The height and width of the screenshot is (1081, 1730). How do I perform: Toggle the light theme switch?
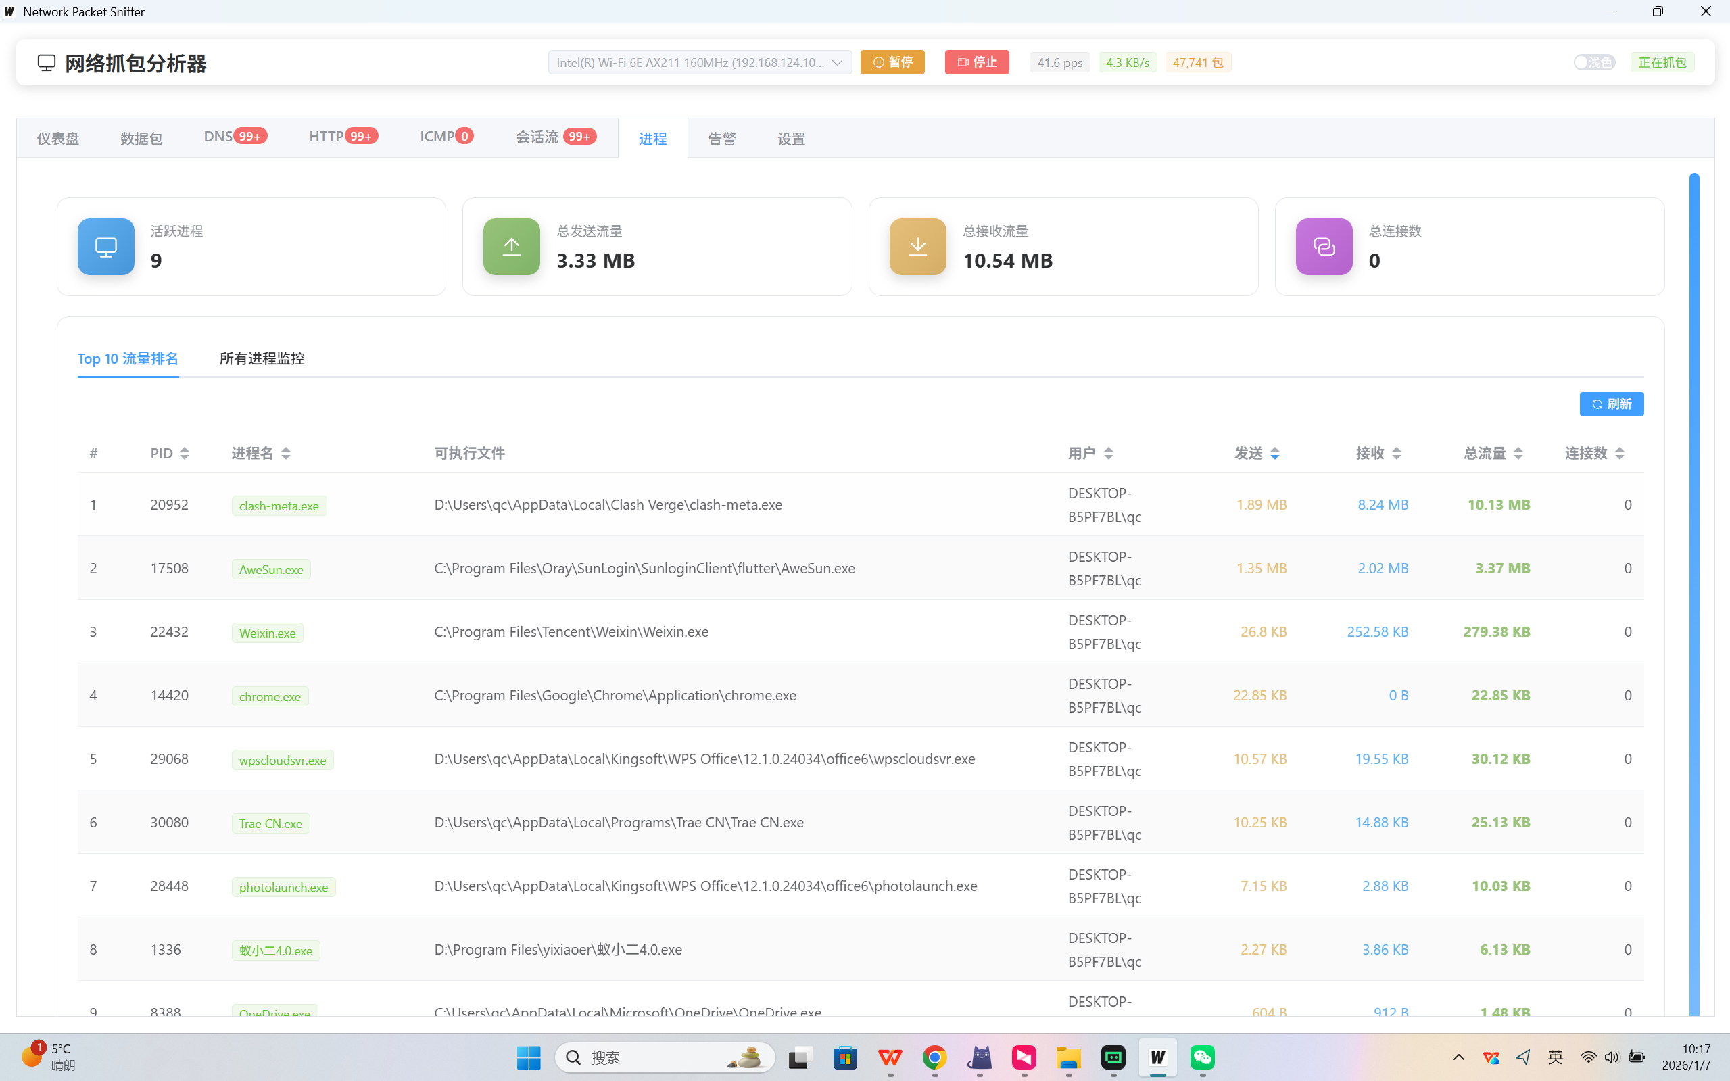(x=1593, y=62)
